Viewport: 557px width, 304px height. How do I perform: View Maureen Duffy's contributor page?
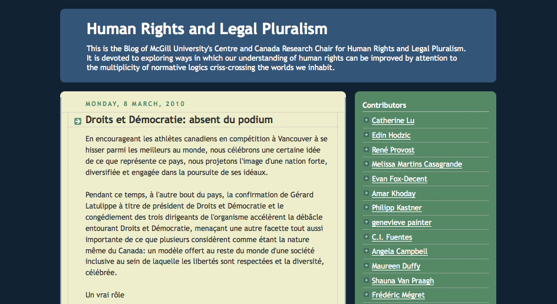click(x=395, y=266)
